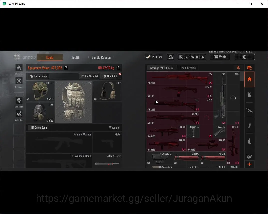Switch to Team Lending tab
The height and width of the screenshot is (214, 268).
click(188, 68)
